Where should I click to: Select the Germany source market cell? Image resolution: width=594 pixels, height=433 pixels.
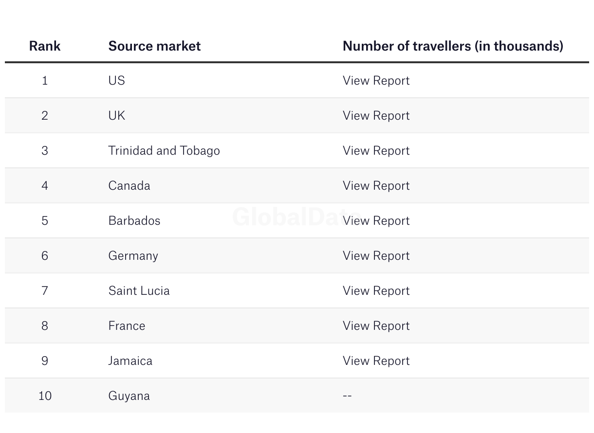pos(133,256)
